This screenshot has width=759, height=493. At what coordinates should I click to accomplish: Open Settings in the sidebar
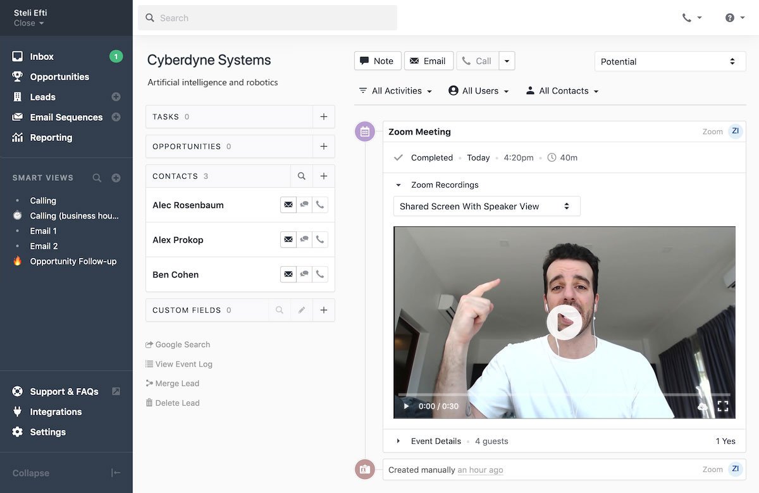tap(47, 432)
